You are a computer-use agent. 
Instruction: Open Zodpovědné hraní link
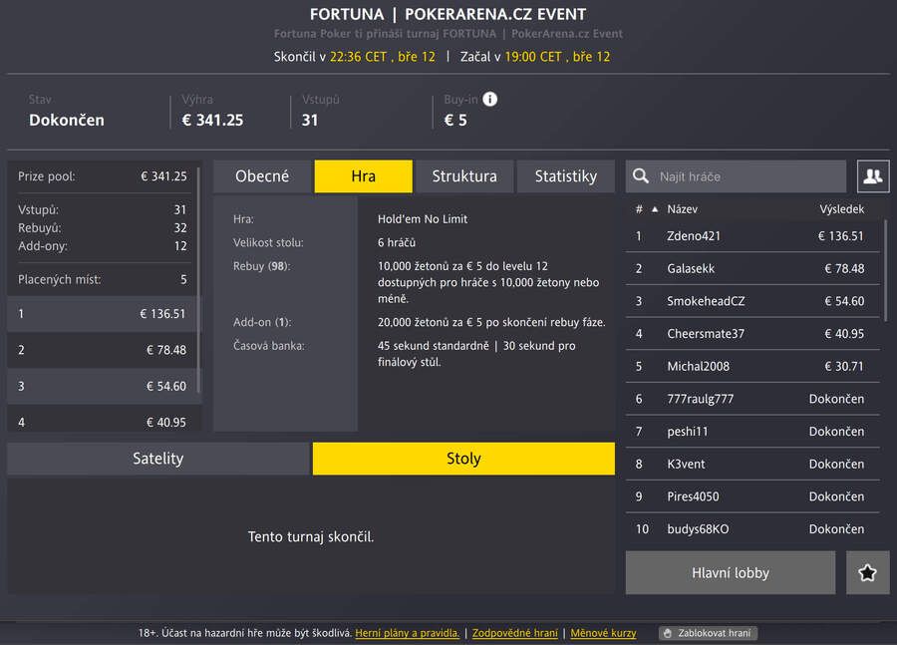[x=515, y=633]
